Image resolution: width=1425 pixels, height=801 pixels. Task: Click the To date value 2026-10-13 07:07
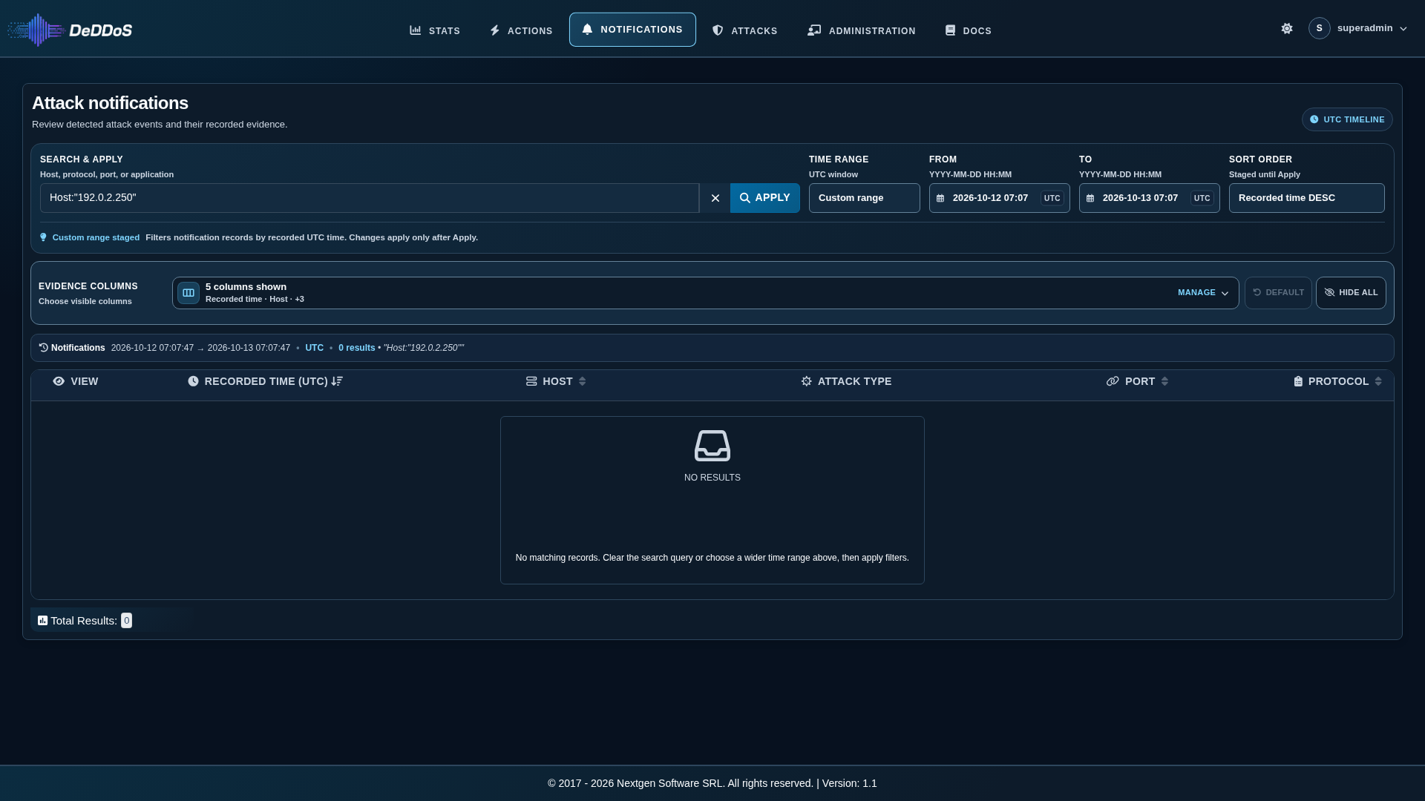pos(1140,198)
